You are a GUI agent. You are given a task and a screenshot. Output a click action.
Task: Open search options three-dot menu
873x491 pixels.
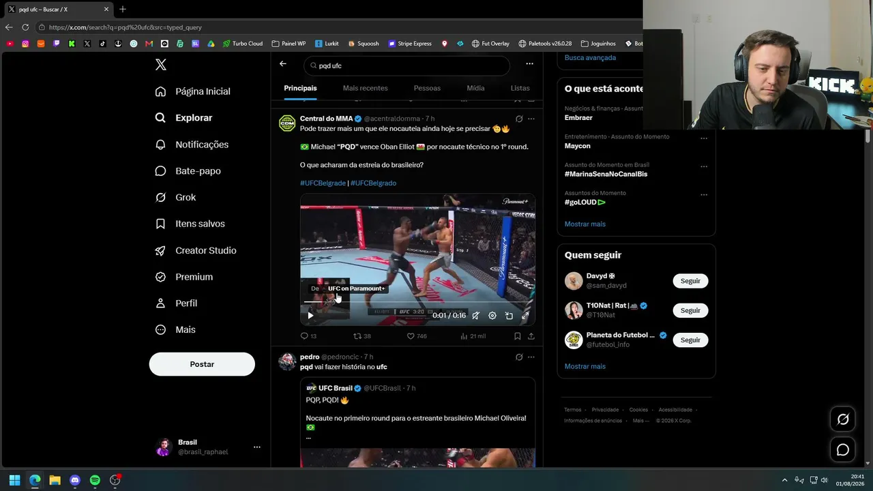(529, 64)
